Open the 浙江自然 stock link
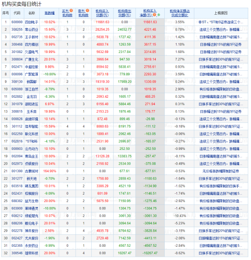This screenshot has height=260, width=251. tap(31, 89)
